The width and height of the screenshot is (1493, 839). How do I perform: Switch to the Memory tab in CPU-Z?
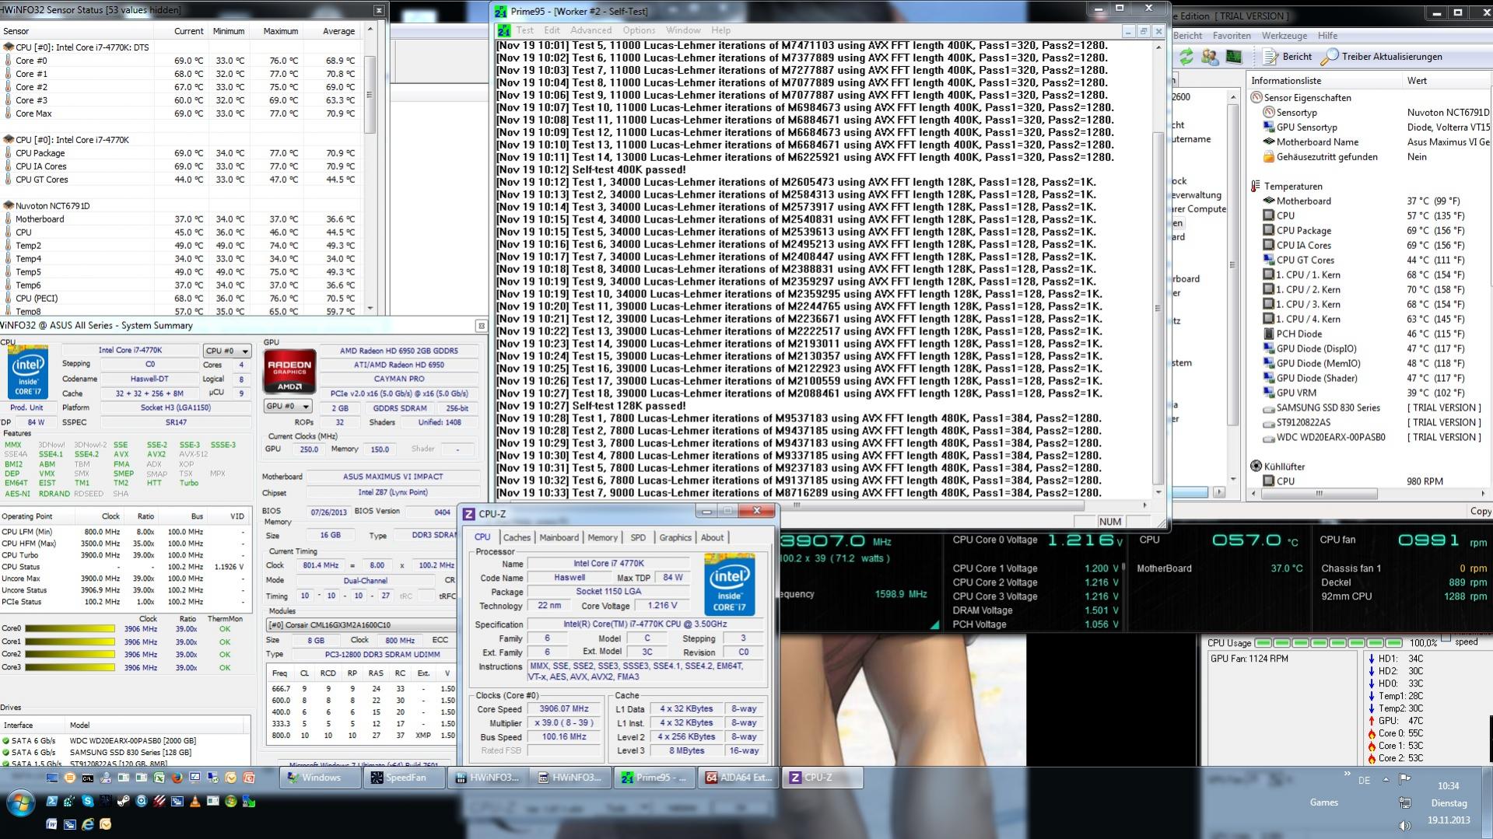tap(603, 537)
